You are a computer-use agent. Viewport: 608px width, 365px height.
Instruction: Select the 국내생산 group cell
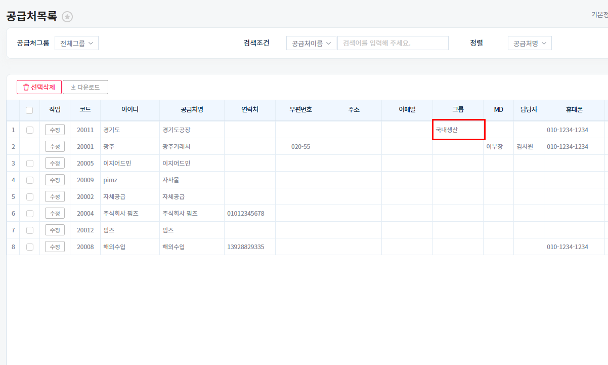[458, 130]
